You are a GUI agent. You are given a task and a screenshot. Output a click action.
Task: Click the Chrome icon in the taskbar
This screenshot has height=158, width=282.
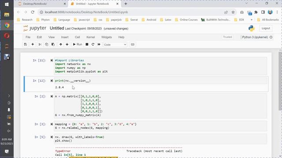pyautogui.click(x=7, y=25)
